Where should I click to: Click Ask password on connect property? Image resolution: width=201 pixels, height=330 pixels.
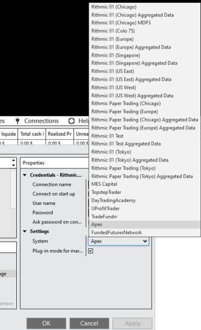pos(57,222)
